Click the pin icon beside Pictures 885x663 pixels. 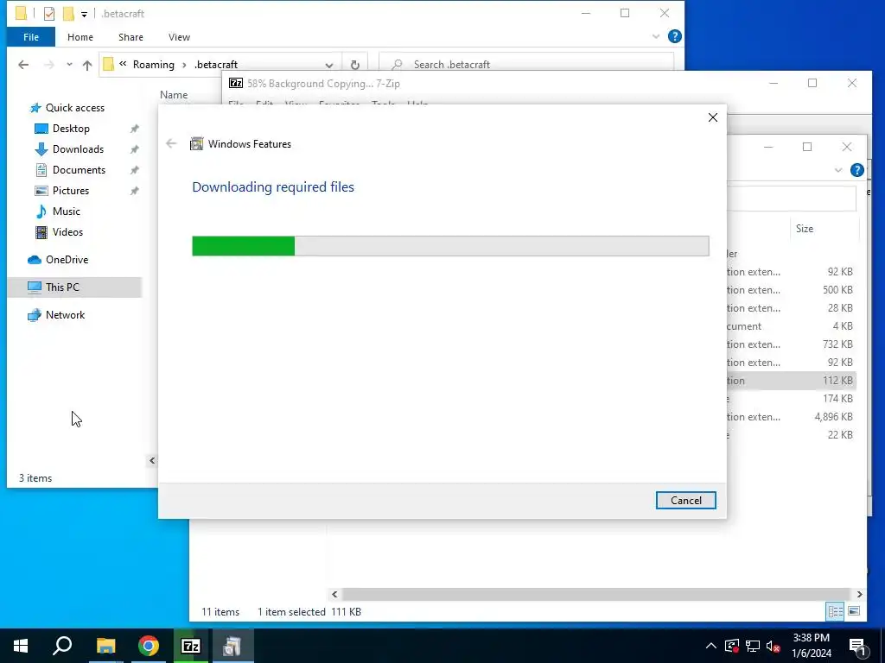(x=134, y=191)
